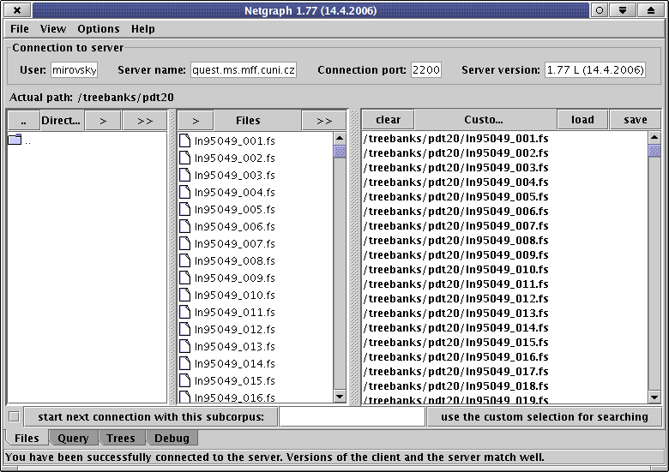Clear the custom selection list
This screenshot has width=669, height=472.
[x=388, y=120]
